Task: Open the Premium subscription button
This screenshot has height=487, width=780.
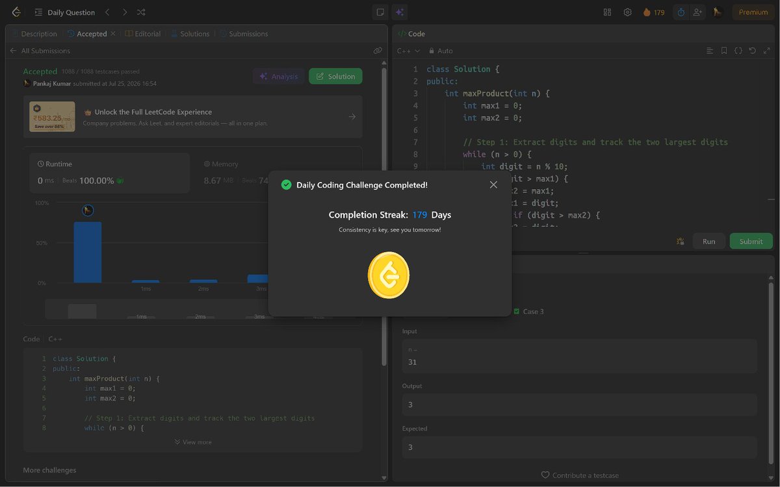Action: click(753, 12)
